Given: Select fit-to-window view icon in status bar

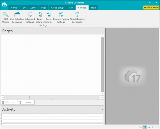Looking at the screenshot, I should click(145, 127).
